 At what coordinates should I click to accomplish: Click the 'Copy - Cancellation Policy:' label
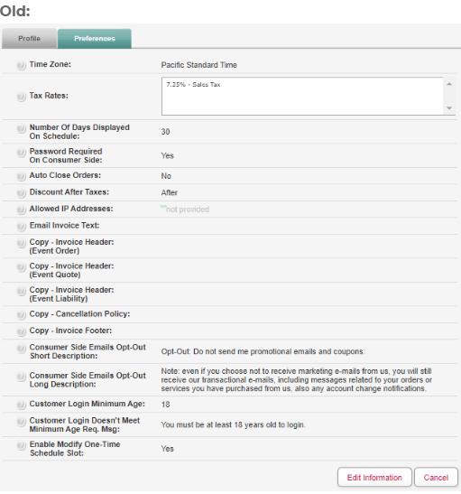pyautogui.click(x=79, y=313)
